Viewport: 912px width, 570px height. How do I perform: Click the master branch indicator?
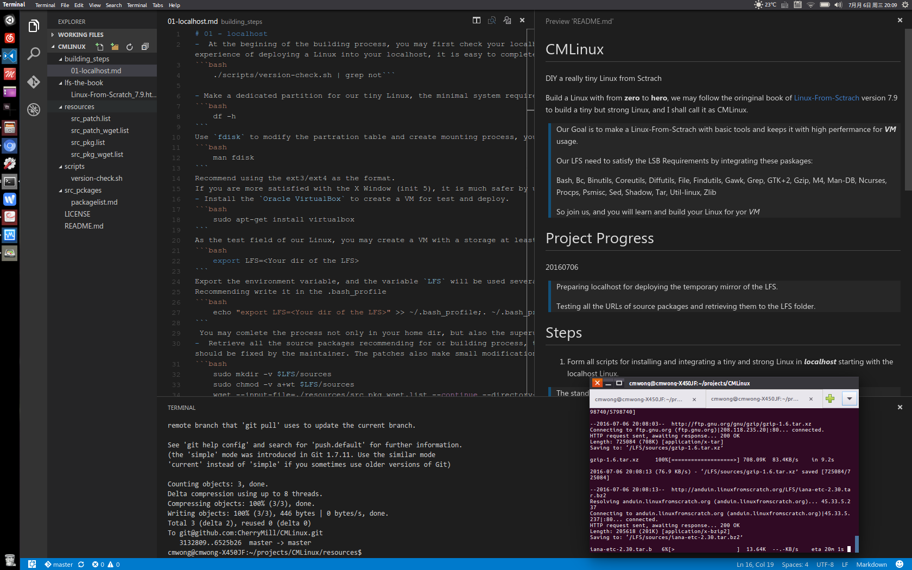pyautogui.click(x=59, y=564)
